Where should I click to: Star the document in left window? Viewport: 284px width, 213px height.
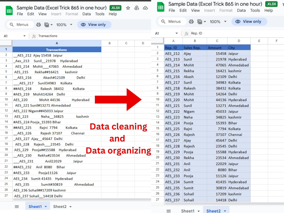tap(128, 8)
